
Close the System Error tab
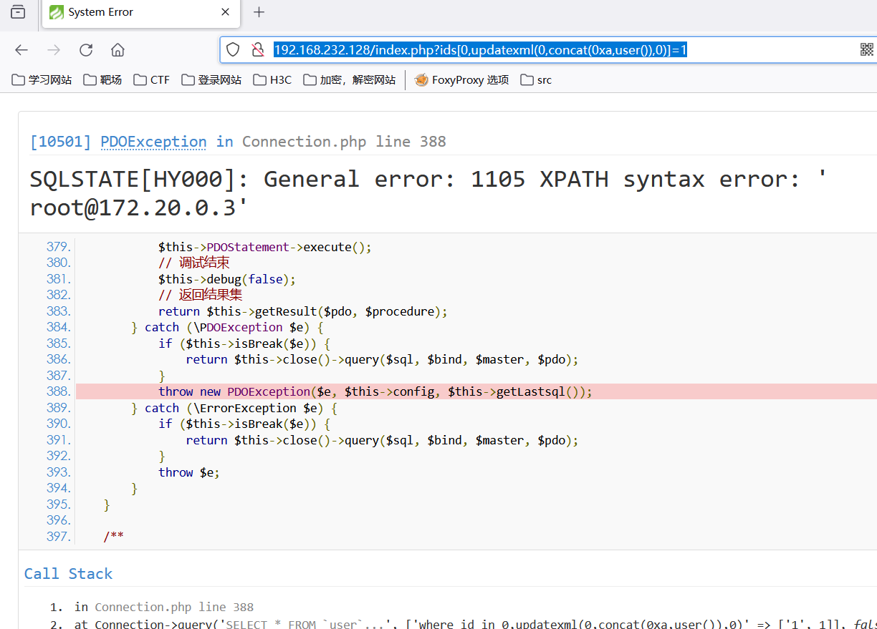[x=225, y=12]
